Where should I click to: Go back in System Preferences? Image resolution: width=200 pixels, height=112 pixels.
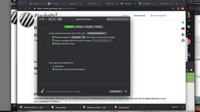50,19
